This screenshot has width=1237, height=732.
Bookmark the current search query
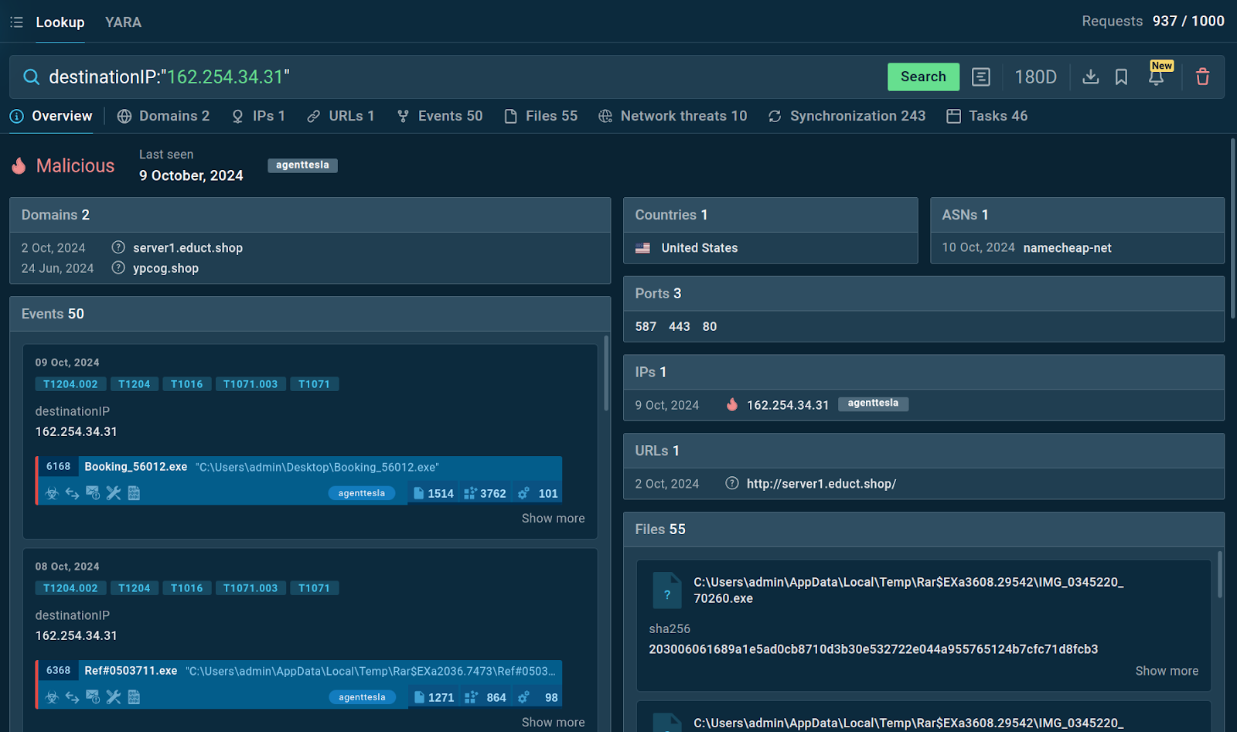[x=1121, y=77]
